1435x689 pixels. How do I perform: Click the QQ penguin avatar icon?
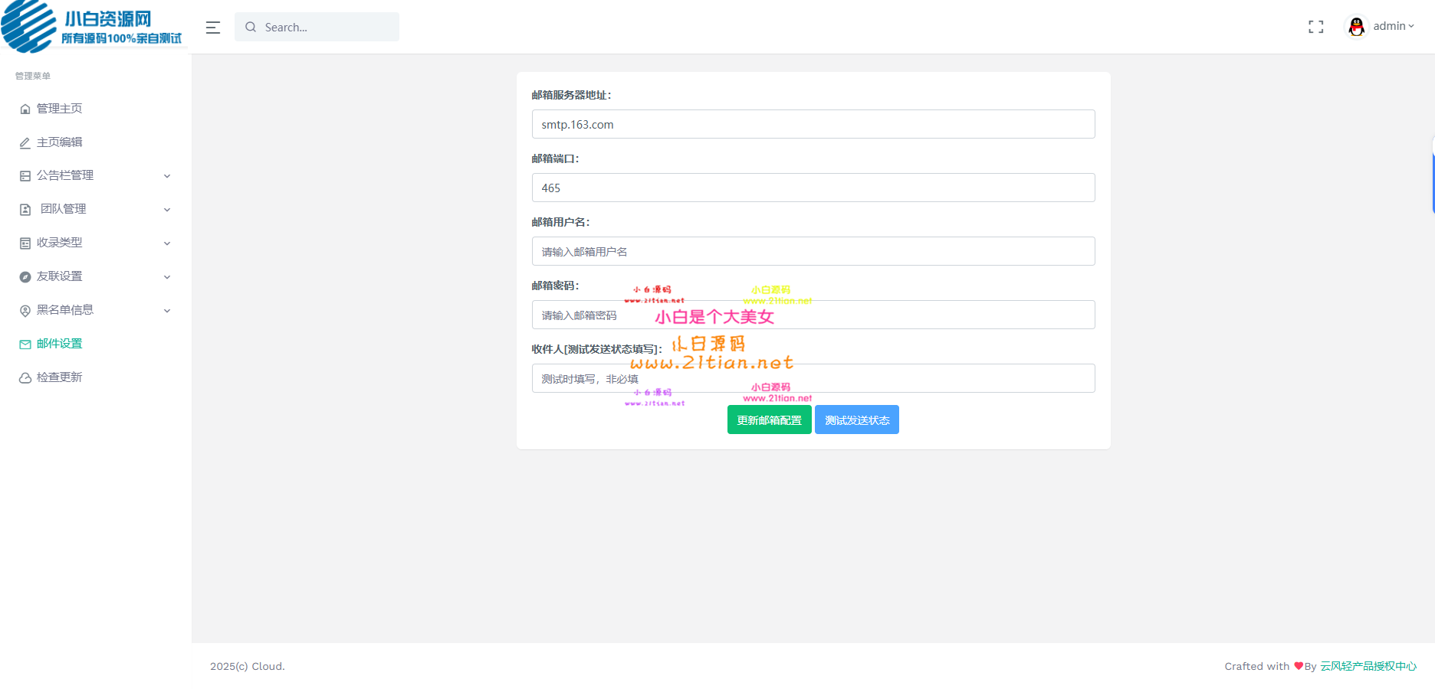pos(1356,25)
